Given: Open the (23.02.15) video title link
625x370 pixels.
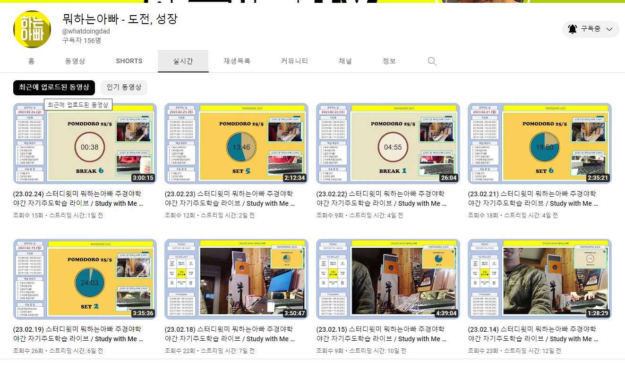Looking at the screenshot, I should click(x=381, y=334).
